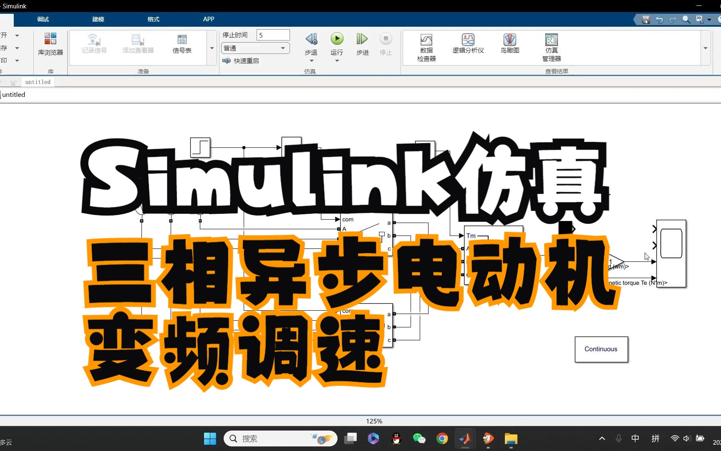Click the save model icon

pos(645,20)
